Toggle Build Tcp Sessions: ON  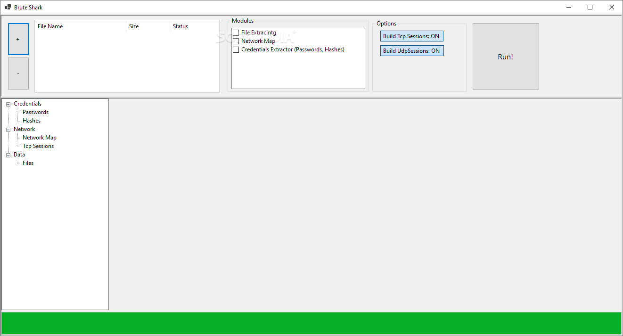click(x=412, y=36)
